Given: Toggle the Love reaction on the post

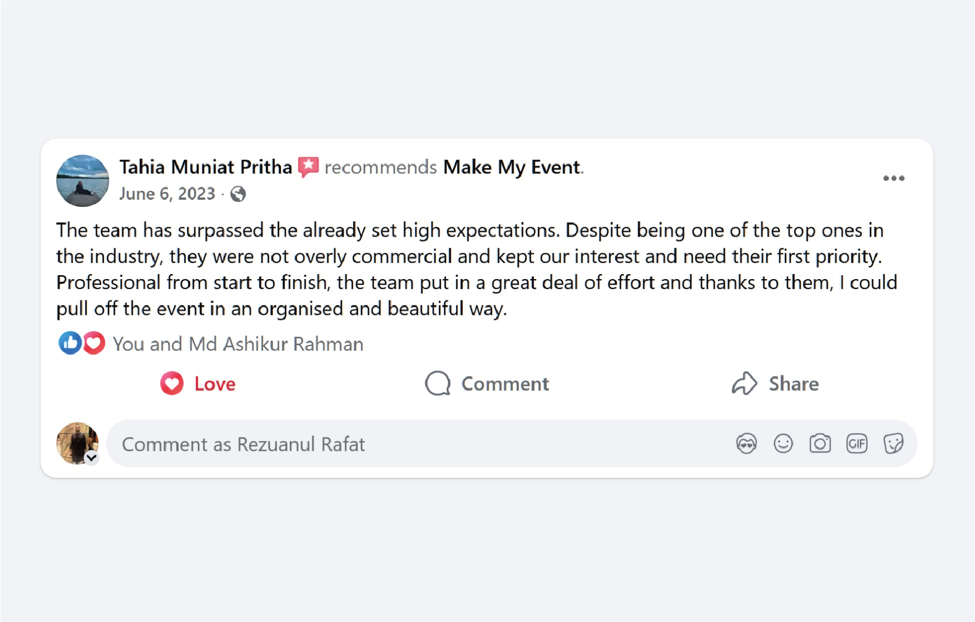Looking at the screenshot, I should point(198,384).
